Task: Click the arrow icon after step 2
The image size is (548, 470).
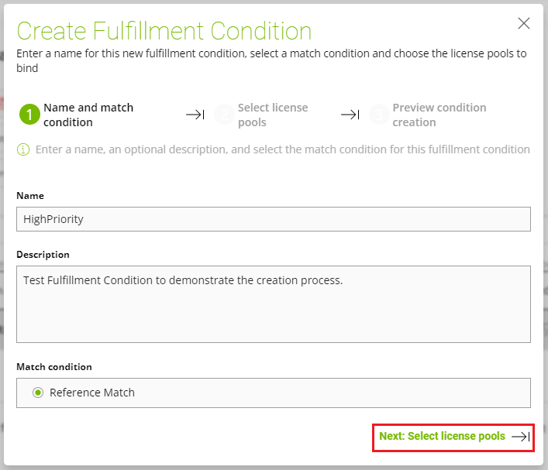Action: coord(350,115)
